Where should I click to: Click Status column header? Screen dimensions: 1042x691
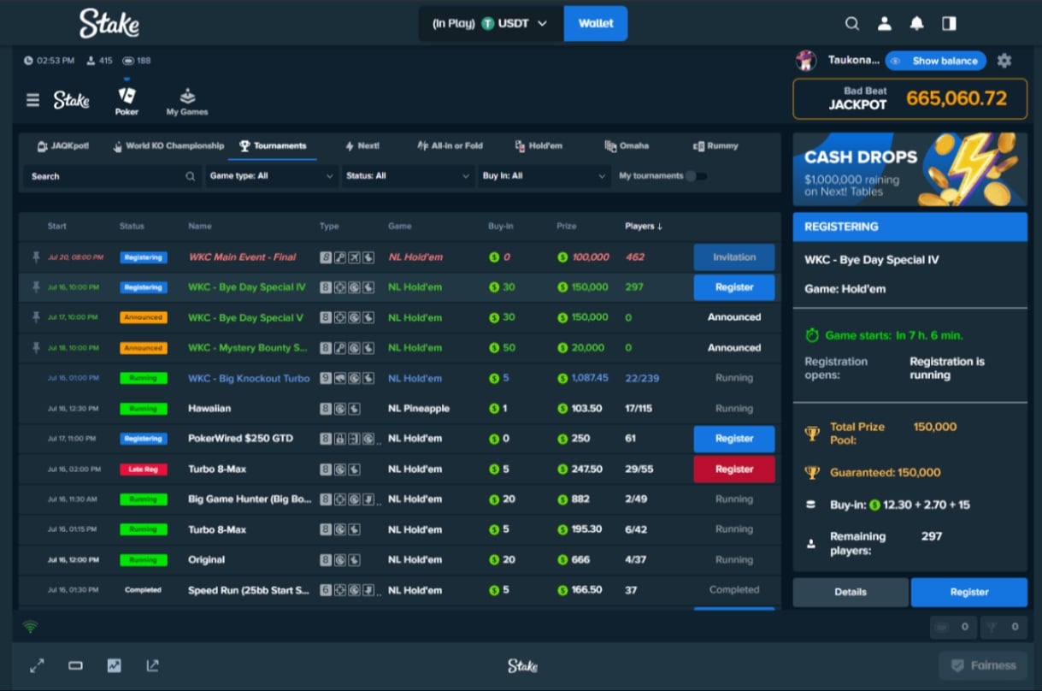[x=132, y=227]
